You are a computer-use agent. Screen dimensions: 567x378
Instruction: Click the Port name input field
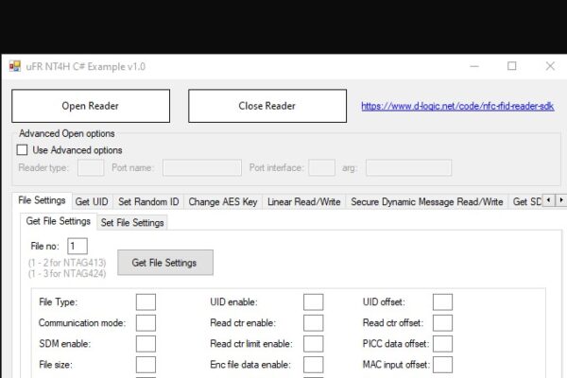202,168
